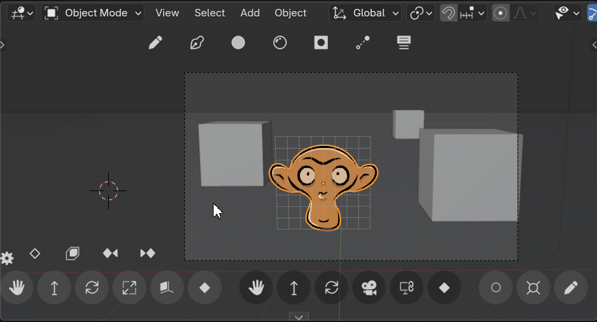Jump to previous keyframe diamond-arrow icon
This screenshot has width=597, height=322.
pyautogui.click(x=110, y=253)
